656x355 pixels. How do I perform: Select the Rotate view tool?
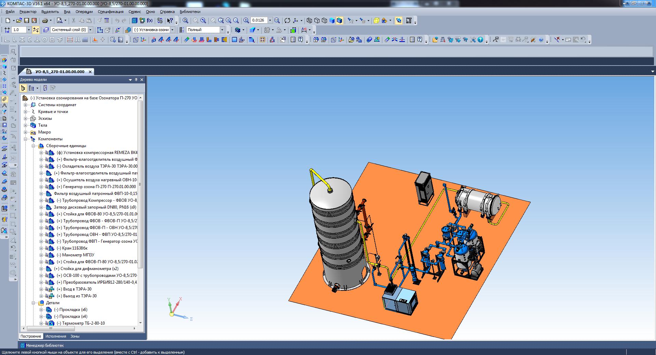287,20
